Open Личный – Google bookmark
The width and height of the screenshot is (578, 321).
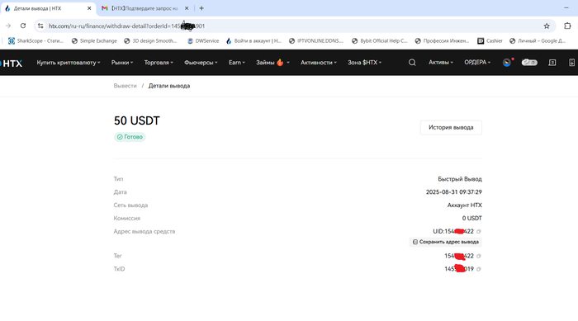click(x=538, y=41)
